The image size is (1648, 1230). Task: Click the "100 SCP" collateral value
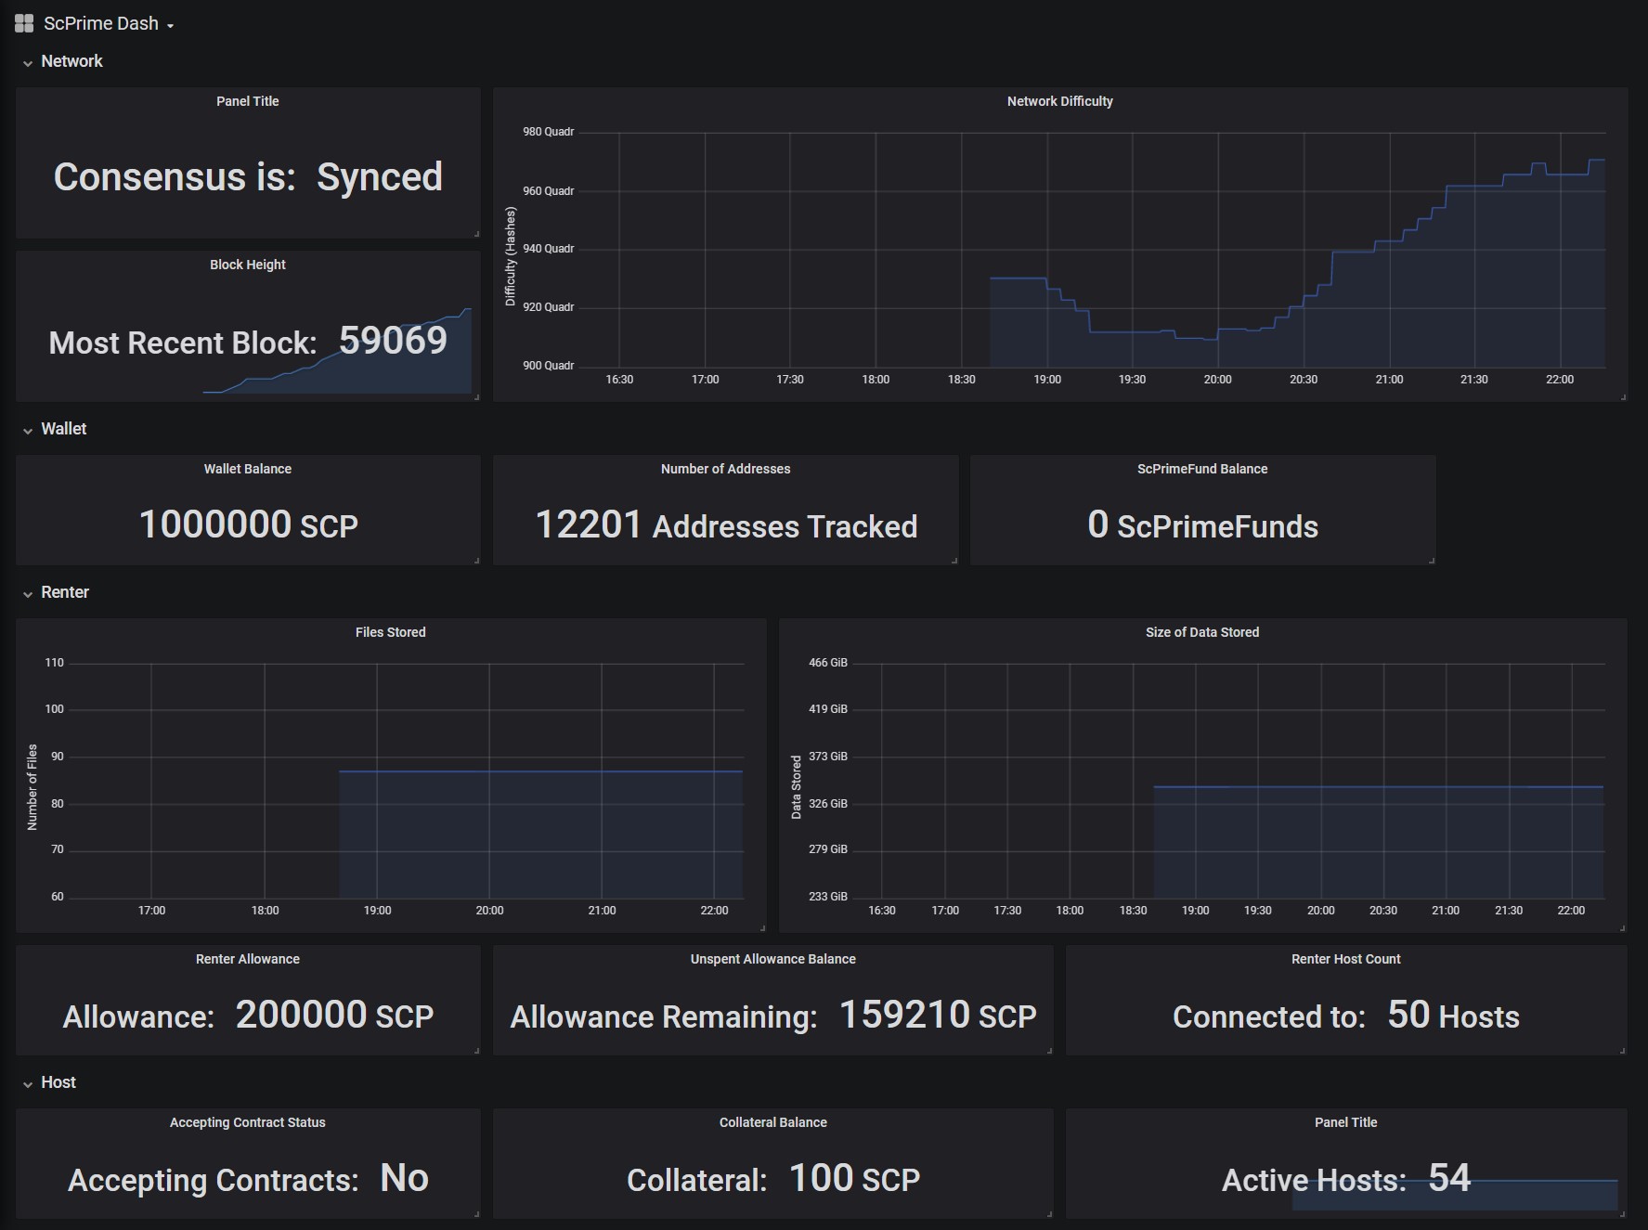coord(854,1178)
